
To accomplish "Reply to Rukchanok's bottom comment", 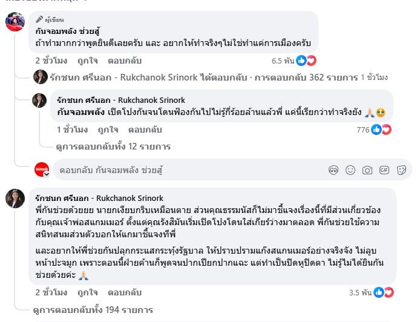I will (x=123, y=292).
